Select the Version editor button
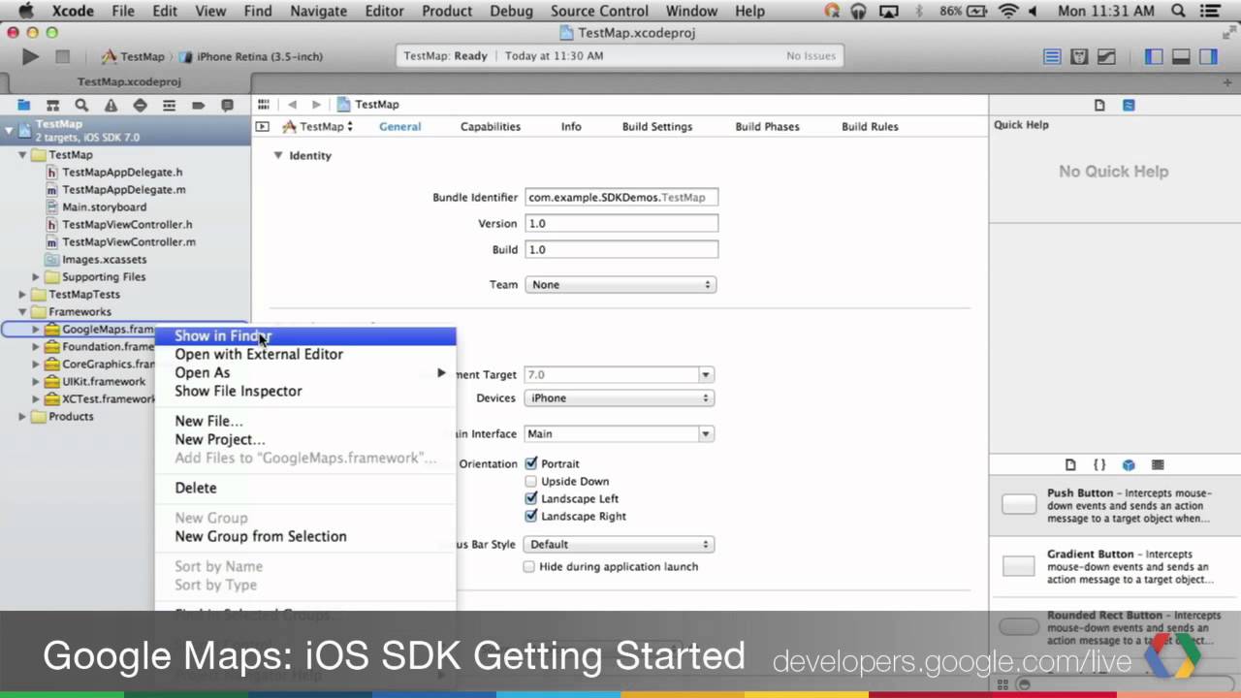 1106,56
